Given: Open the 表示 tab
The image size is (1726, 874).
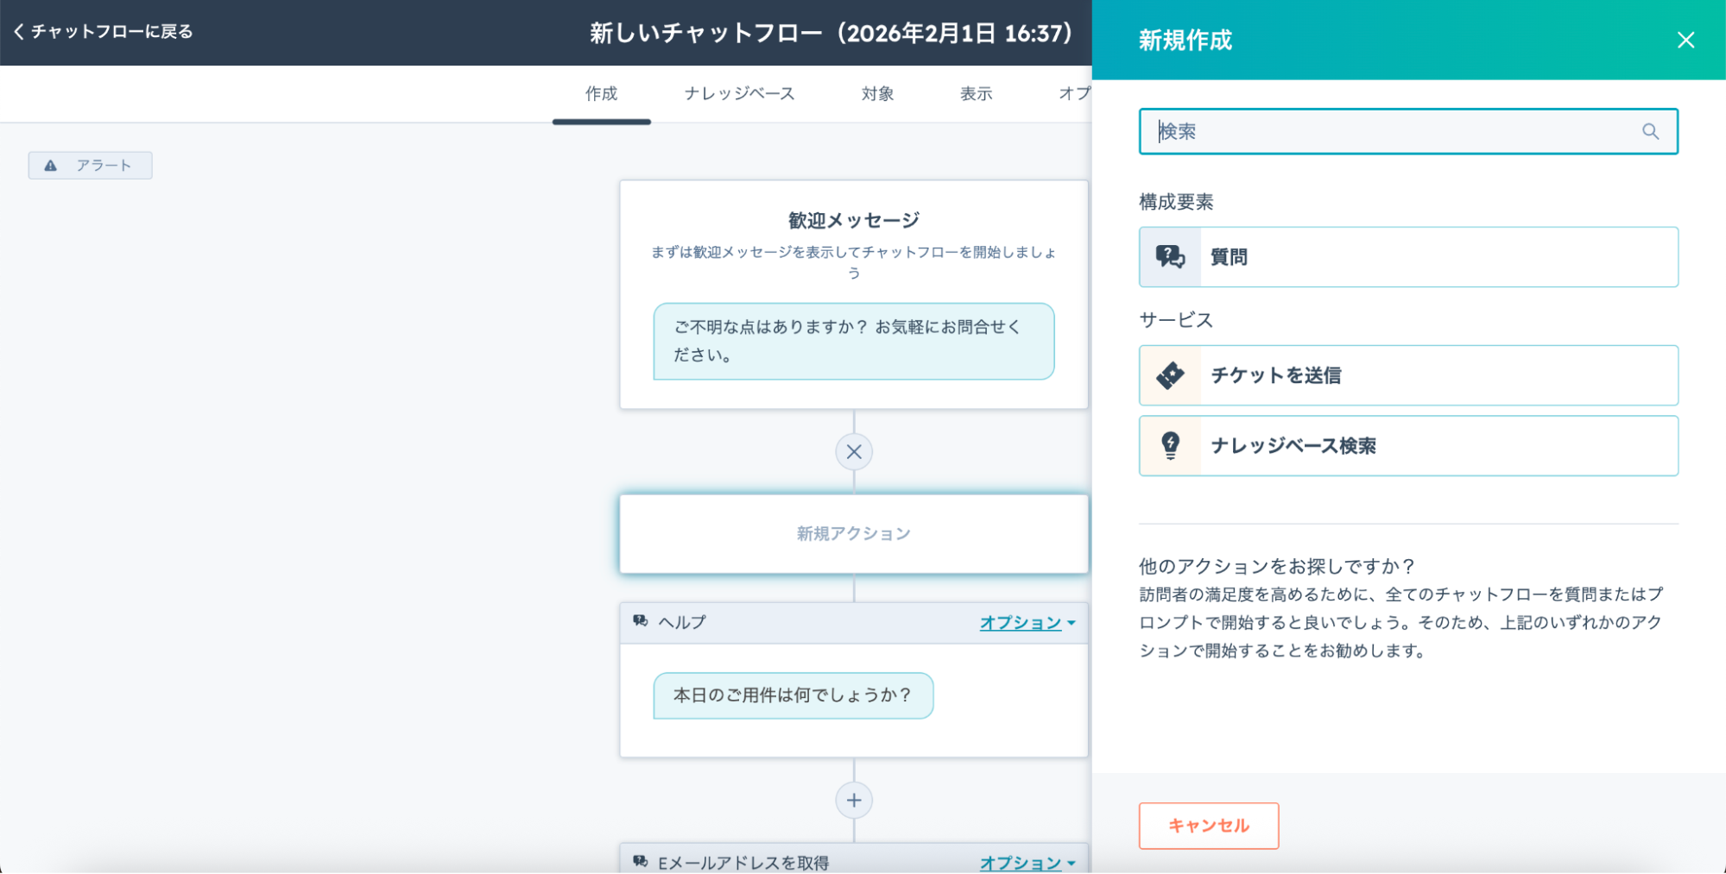Looking at the screenshot, I should 976,93.
